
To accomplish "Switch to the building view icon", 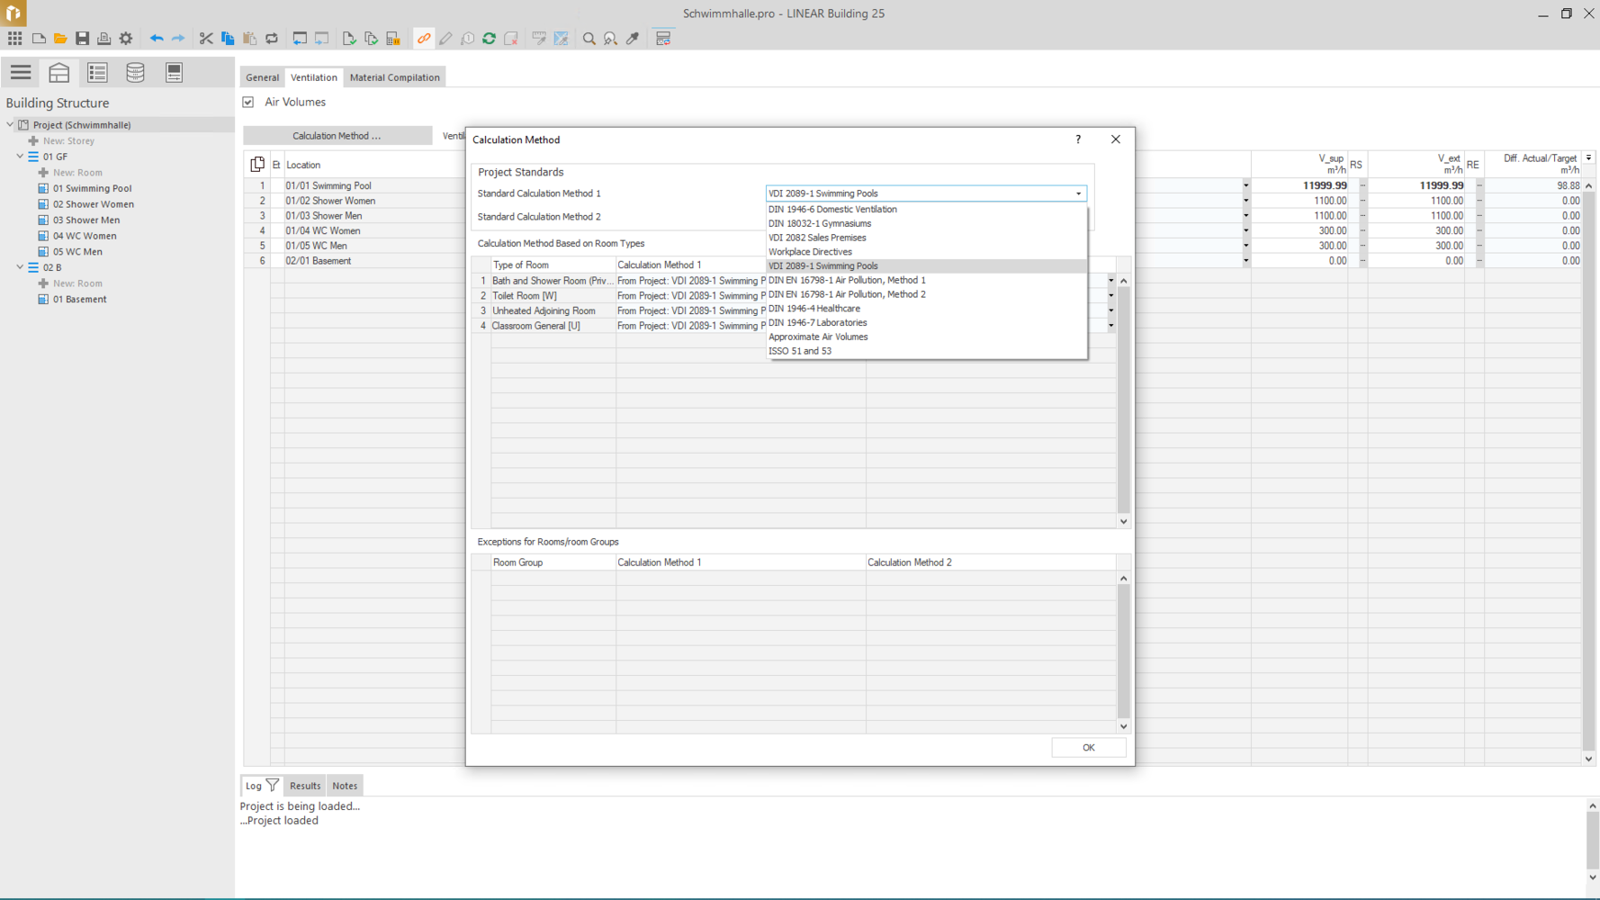I will [59, 72].
